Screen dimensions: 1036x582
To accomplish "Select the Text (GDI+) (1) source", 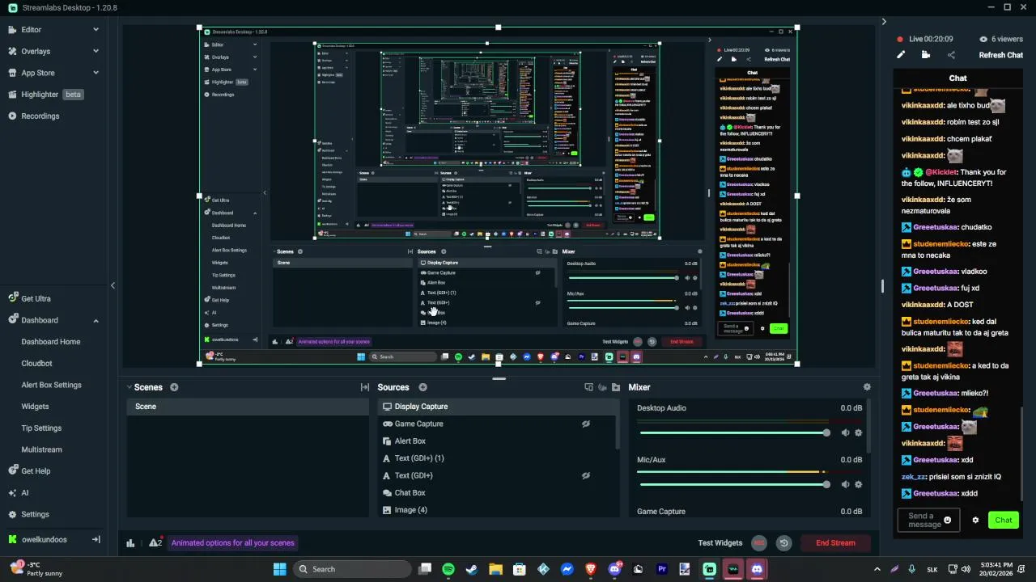I will (497, 458).
